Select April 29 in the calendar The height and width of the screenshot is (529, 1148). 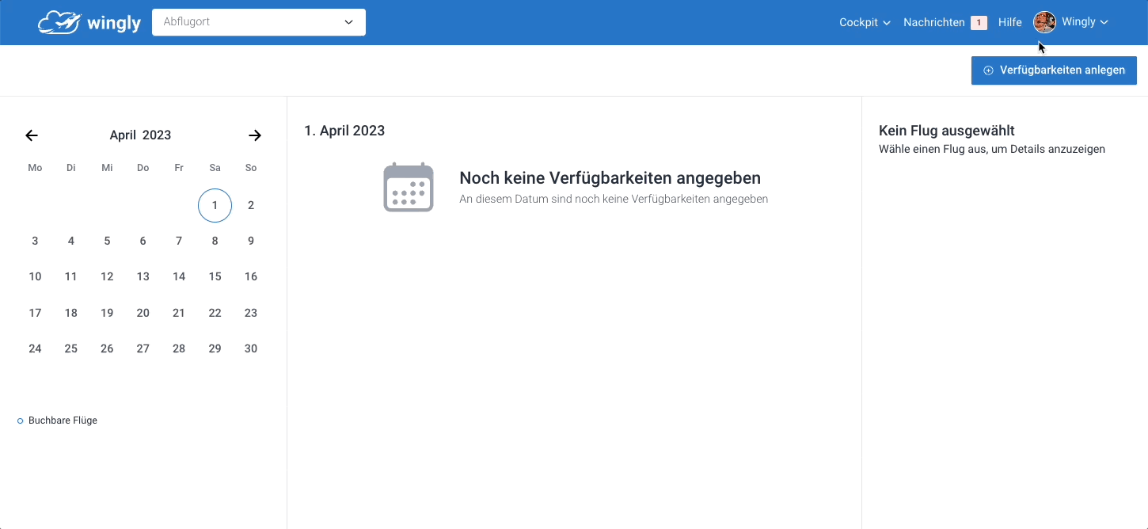click(x=215, y=348)
